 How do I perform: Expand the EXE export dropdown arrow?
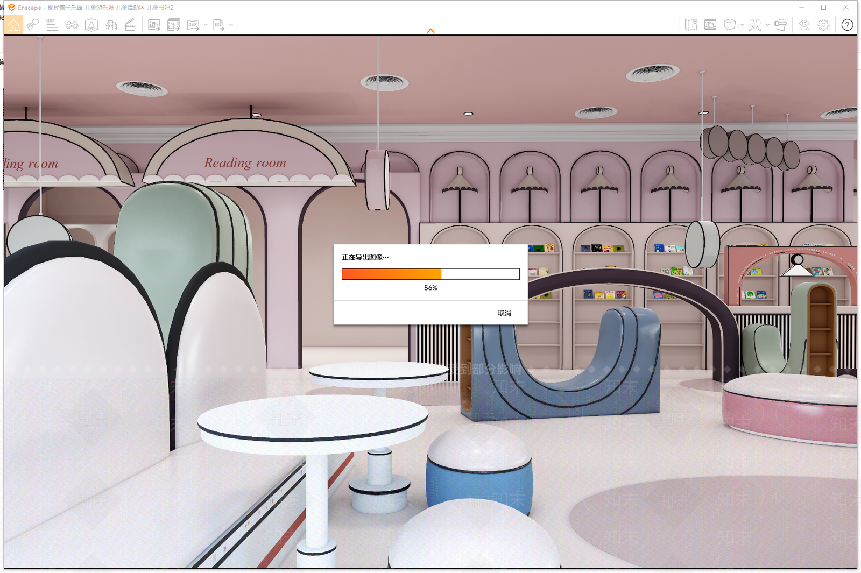pos(231,25)
